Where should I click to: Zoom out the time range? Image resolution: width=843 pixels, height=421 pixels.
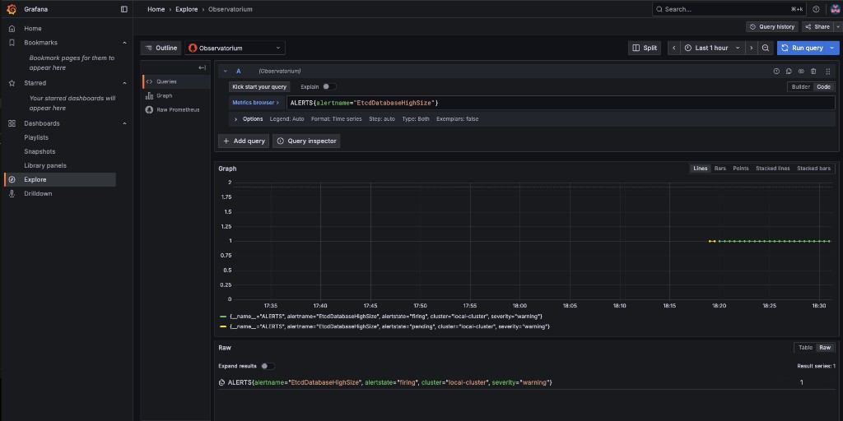coord(766,48)
